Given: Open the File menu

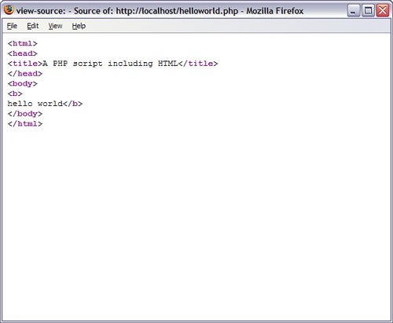Looking at the screenshot, I should click(12, 26).
